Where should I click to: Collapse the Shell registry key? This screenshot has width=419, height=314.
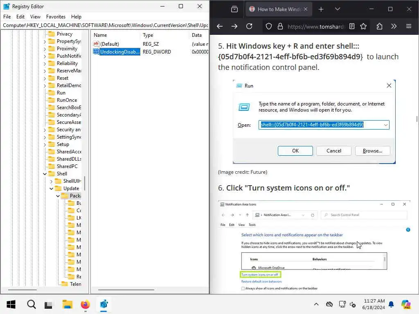[45, 174]
